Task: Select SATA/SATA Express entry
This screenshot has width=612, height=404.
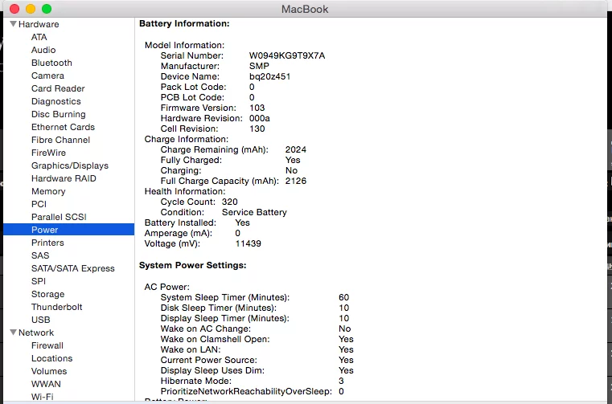Action: click(x=73, y=269)
